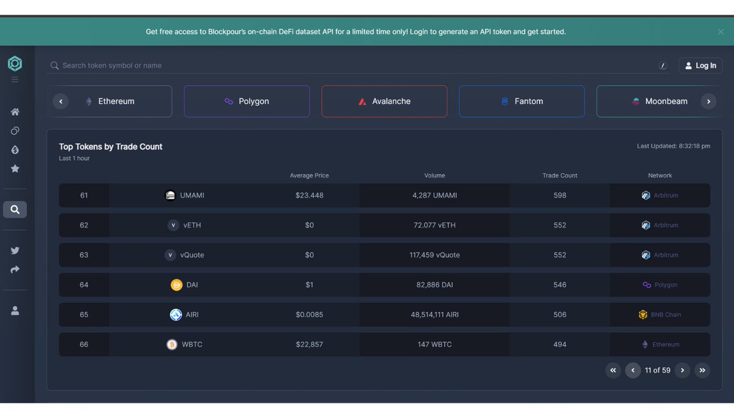This screenshot has width=734, height=413.
Task: Click the 117,459 vQuote volume cell
Action: pos(434,255)
